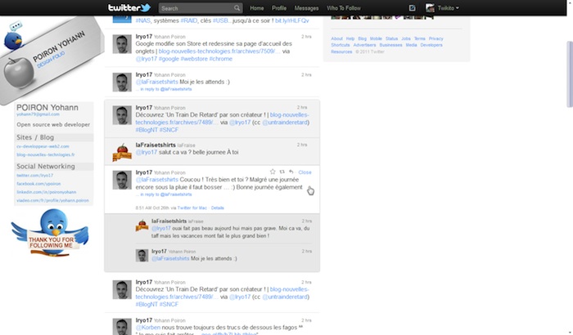The width and height of the screenshot is (573, 335).
Task: Click the search magnifier icon
Action: click(237, 8)
